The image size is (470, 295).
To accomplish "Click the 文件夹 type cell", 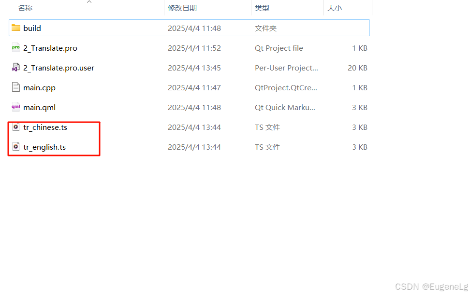I will pos(265,28).
